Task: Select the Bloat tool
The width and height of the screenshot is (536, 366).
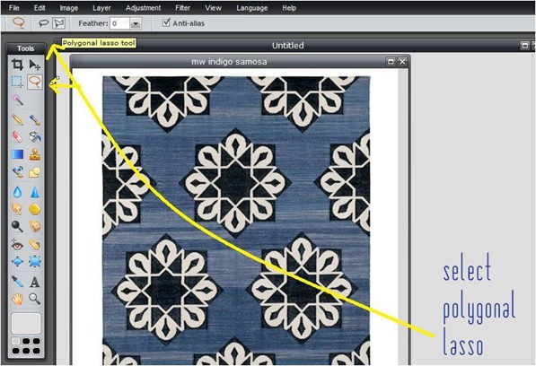Action: tap(17, 262)
